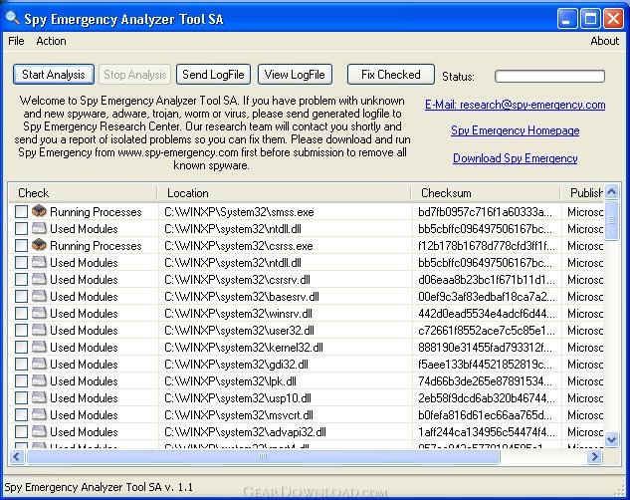
Task: Click the Stop Analysis button
Action: point(135,75)
